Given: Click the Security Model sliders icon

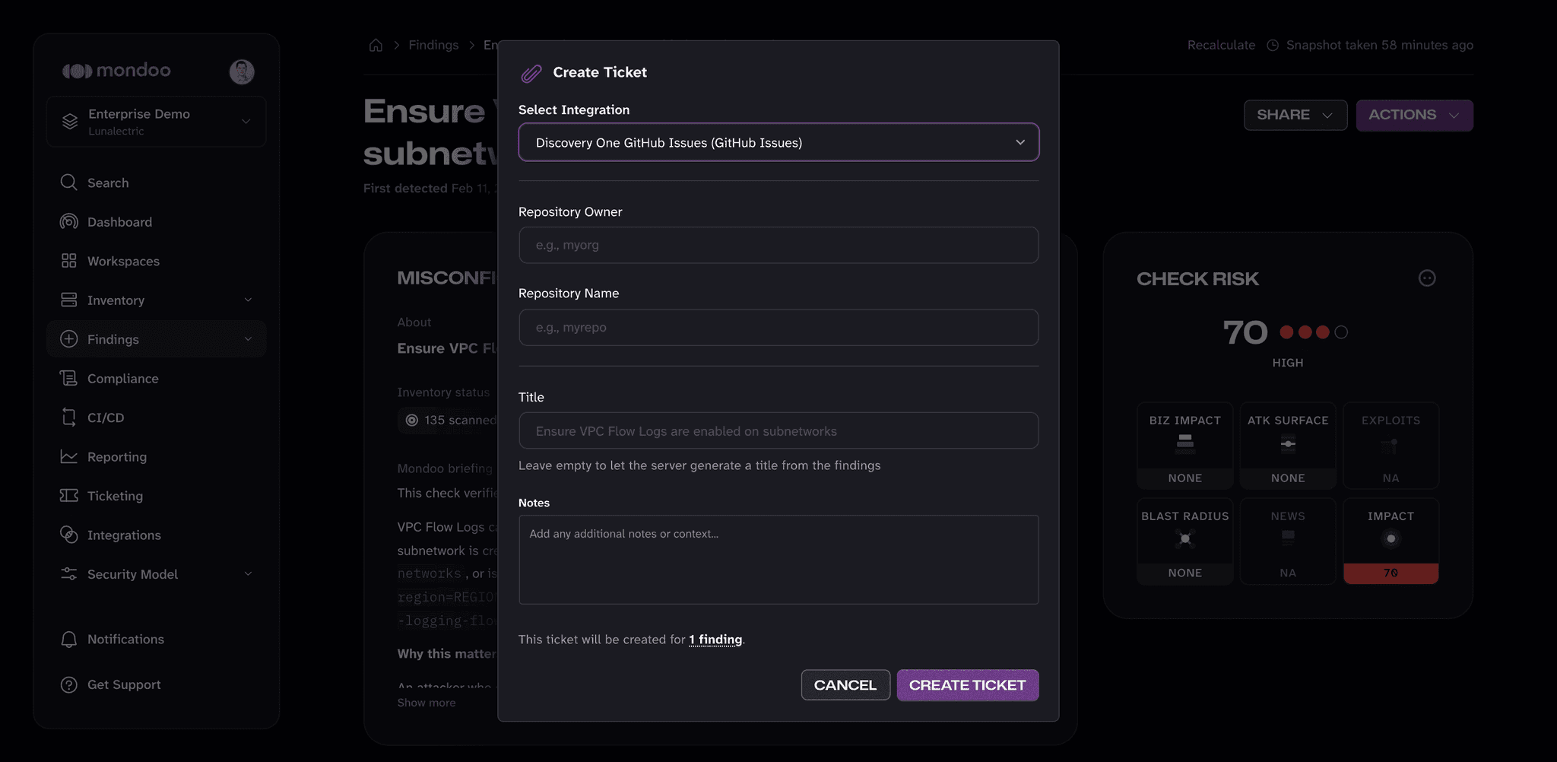Looking at the screenshot, I should click(x=68, y=574).
